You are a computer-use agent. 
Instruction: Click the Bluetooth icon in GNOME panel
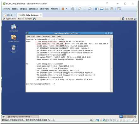click(123, 19)
